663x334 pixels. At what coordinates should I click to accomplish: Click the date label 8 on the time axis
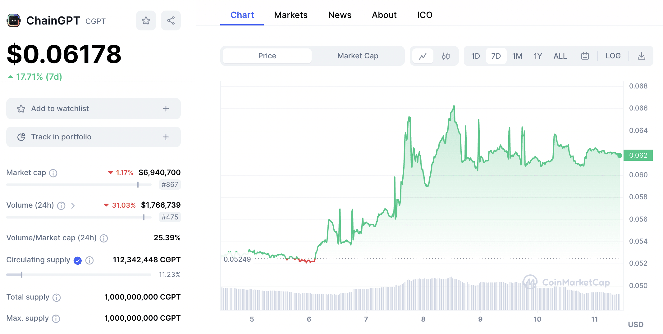click(423, 319)
